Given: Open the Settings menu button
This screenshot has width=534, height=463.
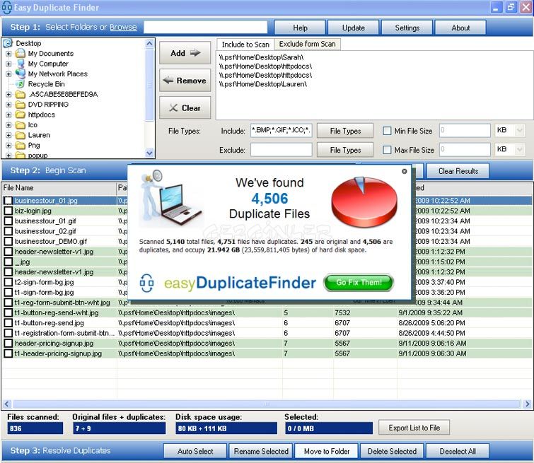Looking at the screenshot, I should [x=407, y=28].
